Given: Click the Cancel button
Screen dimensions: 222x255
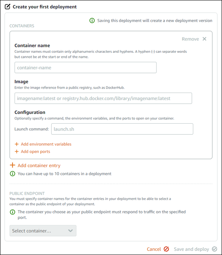Looking at the screenshot, I should (x=154, y=249).
